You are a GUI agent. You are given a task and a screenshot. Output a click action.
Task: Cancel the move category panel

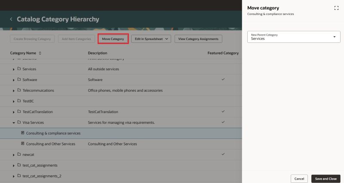click(x=299, y=179)
